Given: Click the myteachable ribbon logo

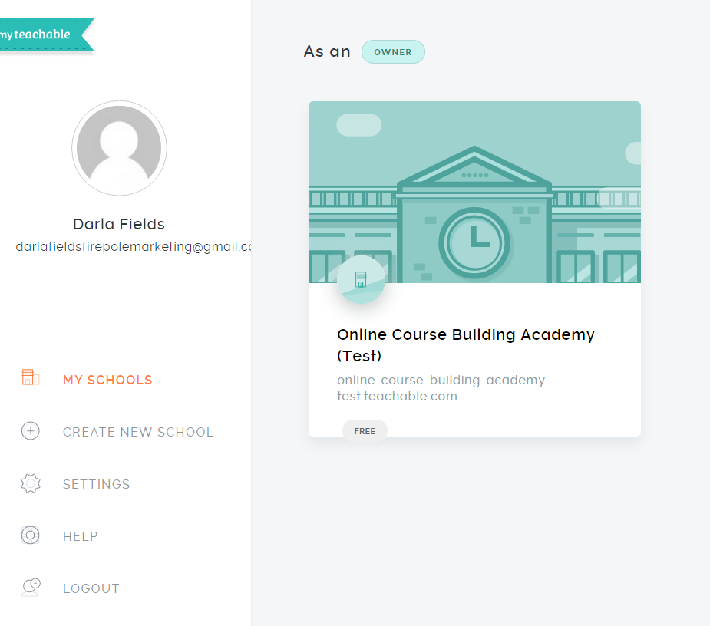Looking at the screenshot, I should click(x=45, y=35).
